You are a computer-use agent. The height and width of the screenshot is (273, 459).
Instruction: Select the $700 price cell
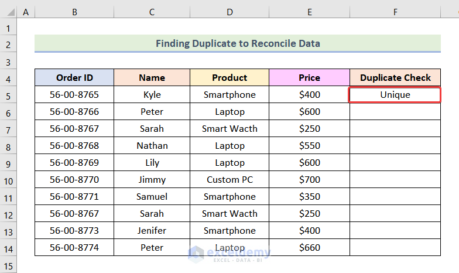[309, 179]
